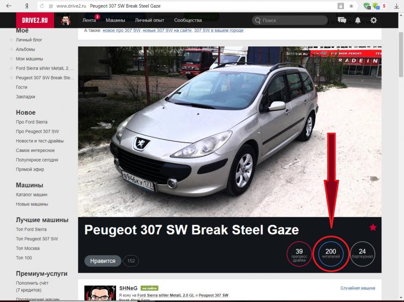
Task: Click the plus icon beside Альбомы
Action: click(11, 49)
